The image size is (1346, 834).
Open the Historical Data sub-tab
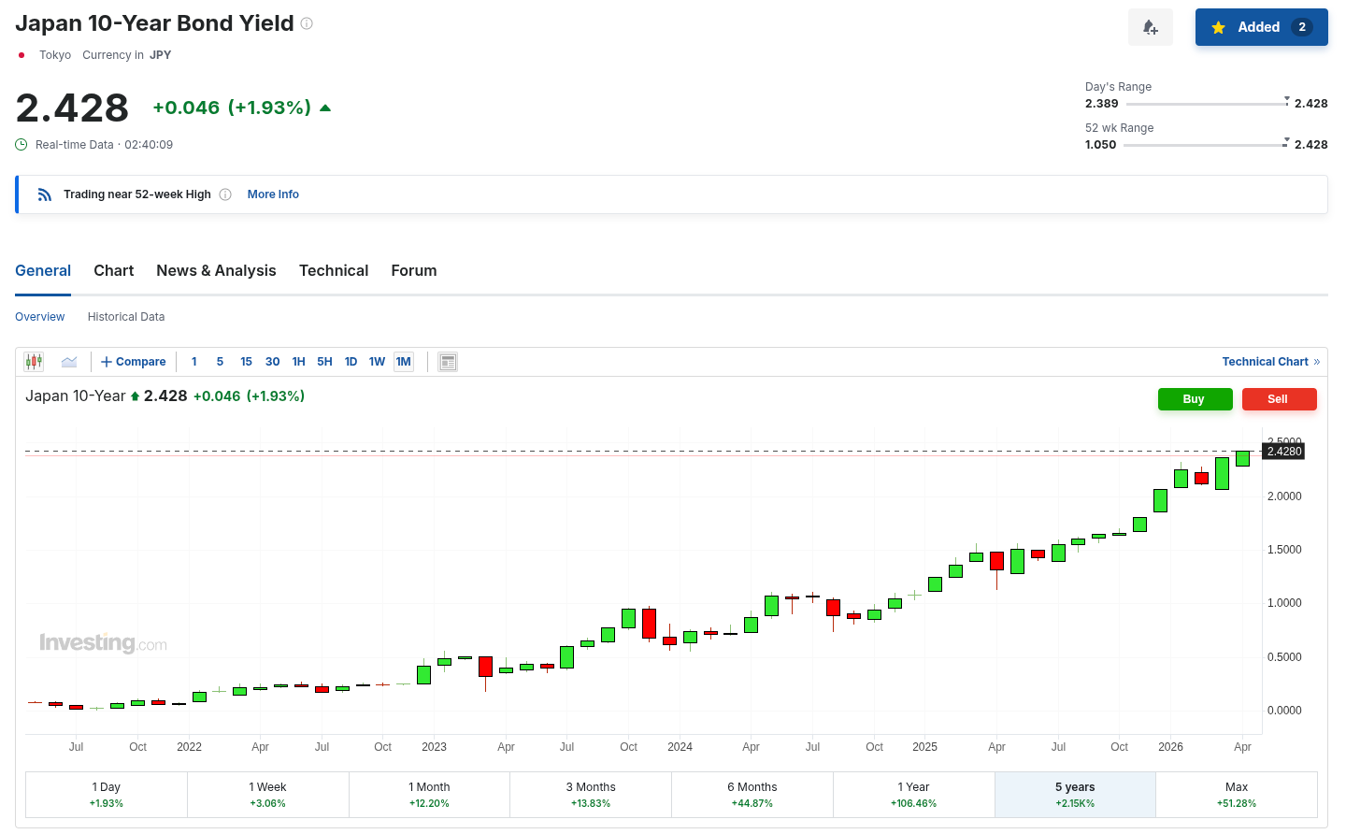pyautogui.click(x=126, y=317)
